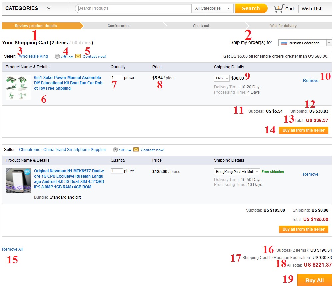Click Wholesale King's Offline status icon
Screen dimensions: 334x286
point(57,56)
